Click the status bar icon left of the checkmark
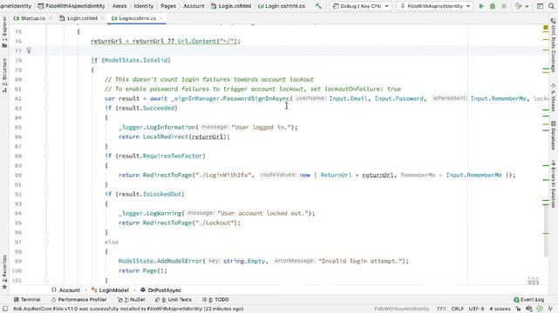The width and height of the screenshot is (558, 313). 529,309
